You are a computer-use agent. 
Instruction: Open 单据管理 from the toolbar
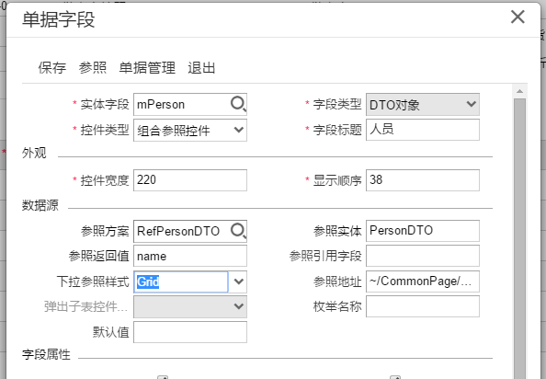click(x=147, y=67)
